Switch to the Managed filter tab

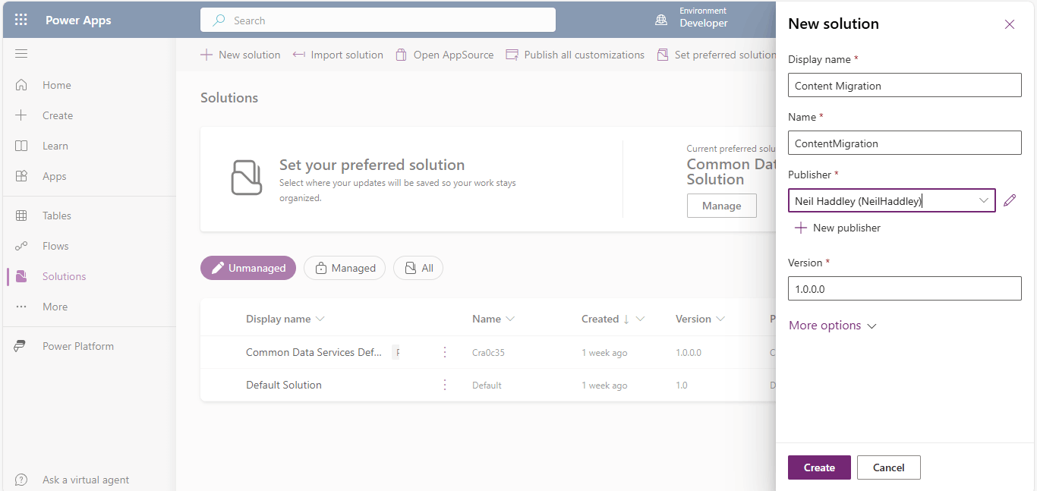pyautogui.click(x=345, y=268)
